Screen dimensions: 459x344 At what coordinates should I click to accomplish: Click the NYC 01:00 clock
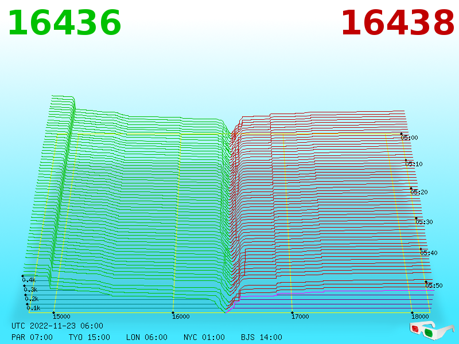click(x=204, y=337)
